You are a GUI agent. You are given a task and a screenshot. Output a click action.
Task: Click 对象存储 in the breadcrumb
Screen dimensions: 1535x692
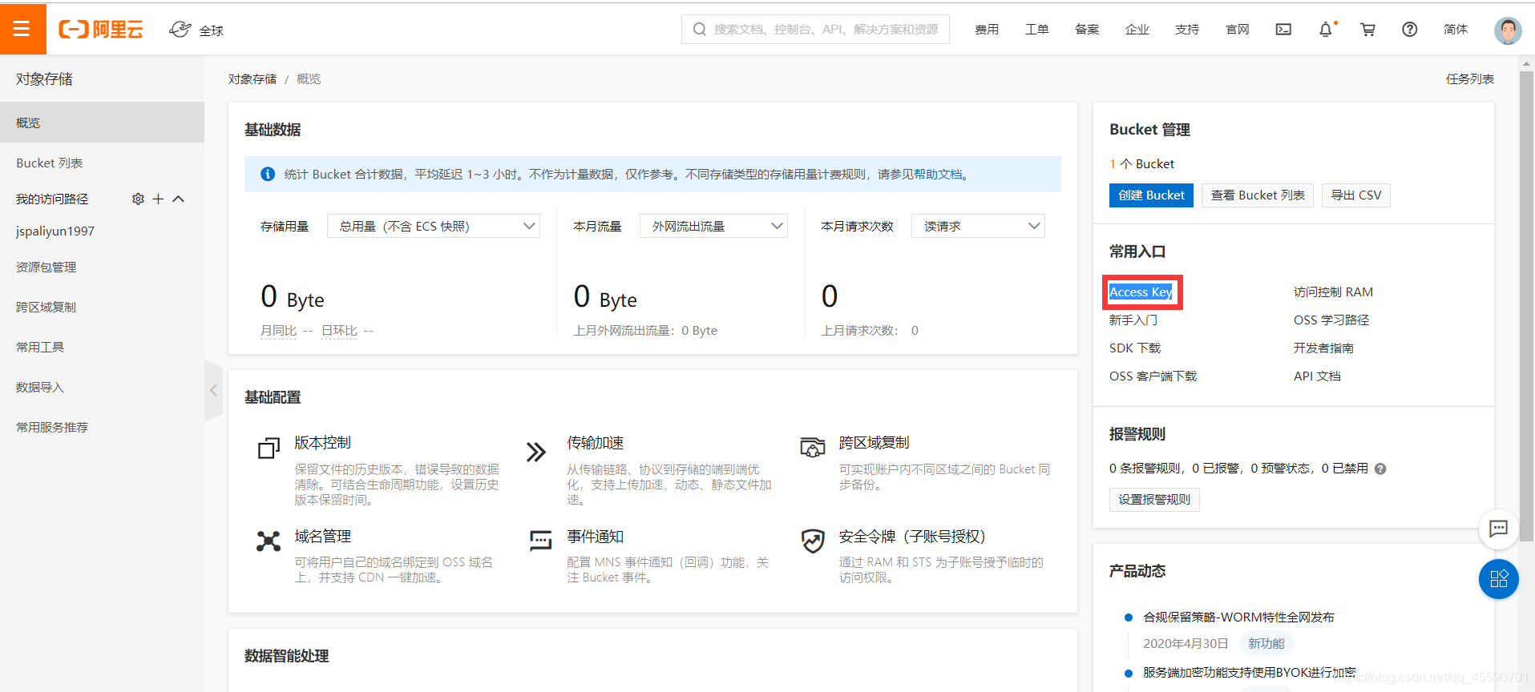click(252, 78)
